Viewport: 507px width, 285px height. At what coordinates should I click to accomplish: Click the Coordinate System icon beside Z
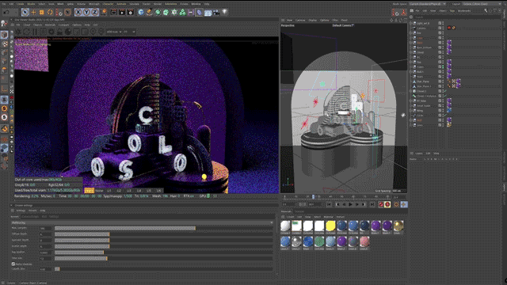tap(104, 13)
